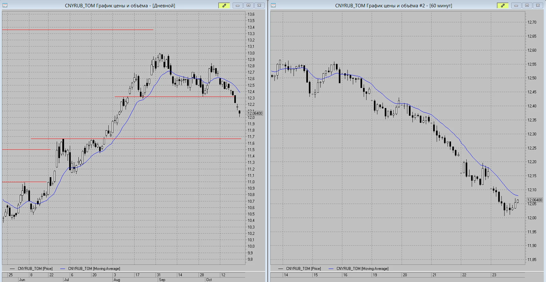
Task: Click the Jun month label on daily time axis
Action: click(x=22, y=280)
